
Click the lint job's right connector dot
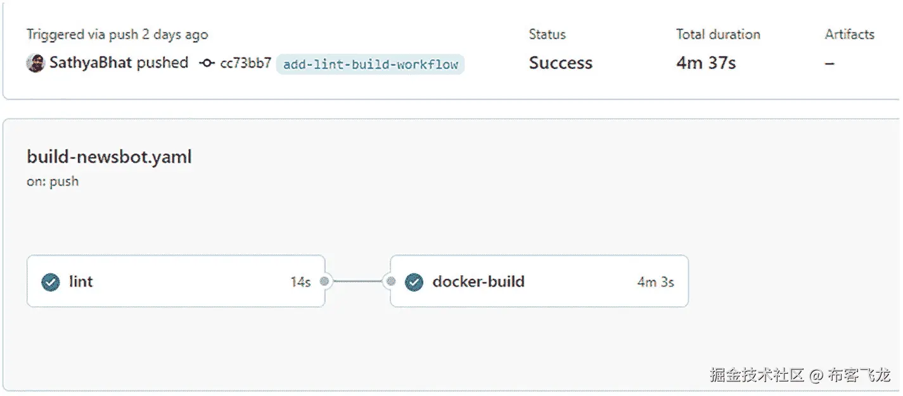[324, 282]
